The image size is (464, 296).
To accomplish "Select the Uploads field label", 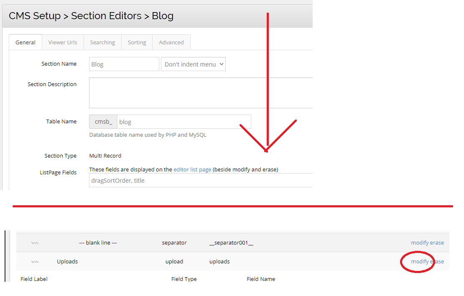I will 67,261.
